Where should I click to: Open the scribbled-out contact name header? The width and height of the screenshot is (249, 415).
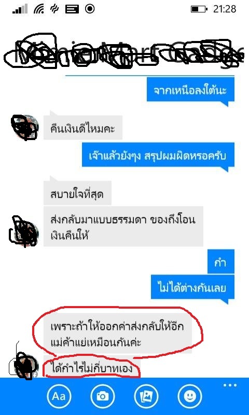click(125, 53)
